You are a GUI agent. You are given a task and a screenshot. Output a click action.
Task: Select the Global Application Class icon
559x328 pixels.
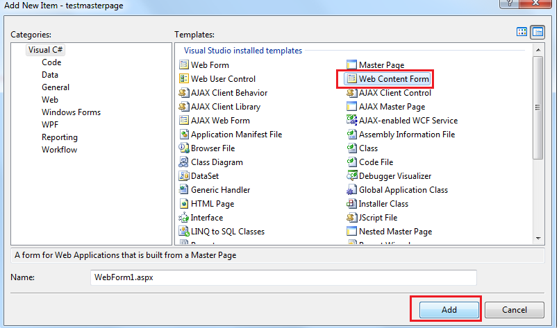coord(351,190)
